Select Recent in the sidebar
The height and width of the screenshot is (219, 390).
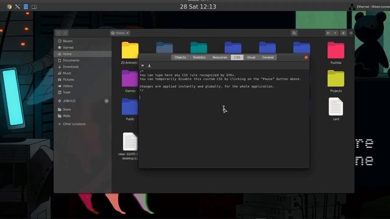pos(83,41)
